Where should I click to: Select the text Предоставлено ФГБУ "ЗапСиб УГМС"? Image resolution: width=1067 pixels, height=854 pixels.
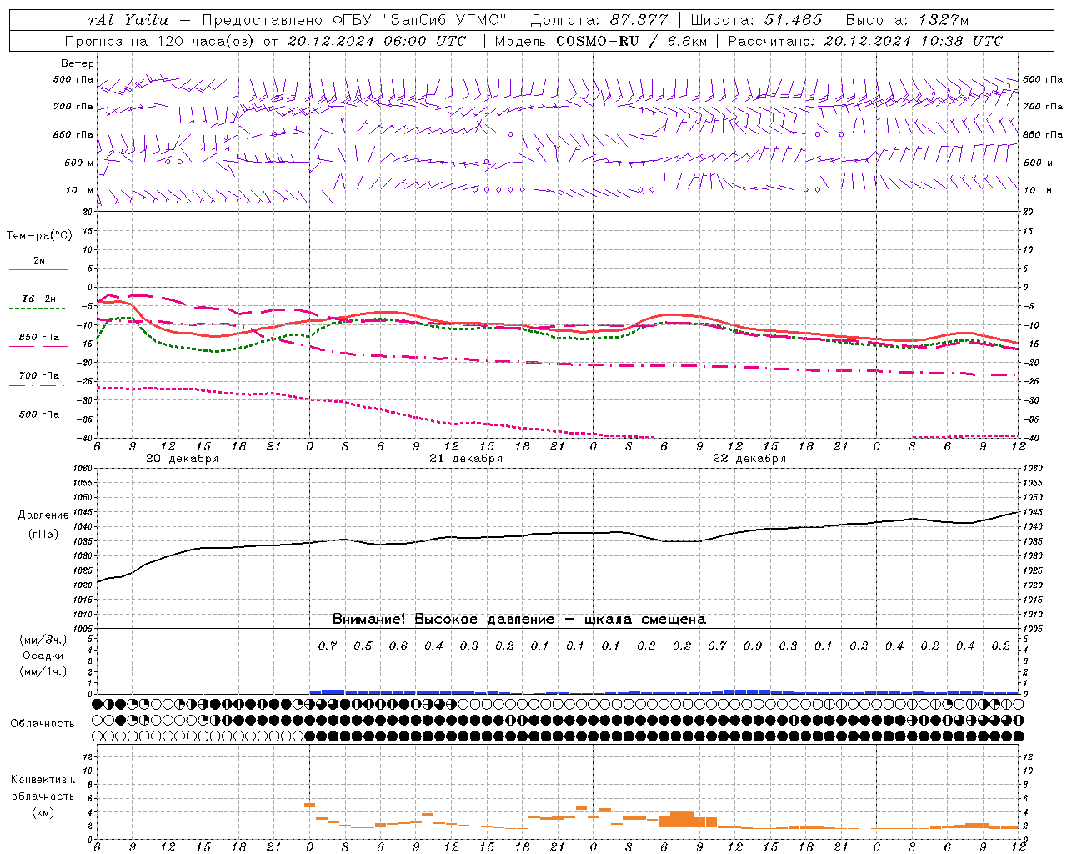coord(355,20)
